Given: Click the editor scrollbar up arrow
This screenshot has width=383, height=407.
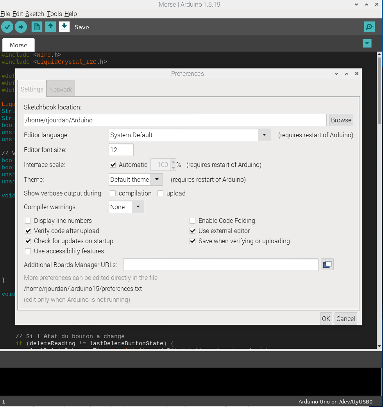Looking at the screenshot, I should point(379,54).
